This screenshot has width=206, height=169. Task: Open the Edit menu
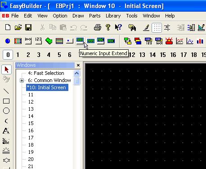pyautogui.click(x=28, y=16)
